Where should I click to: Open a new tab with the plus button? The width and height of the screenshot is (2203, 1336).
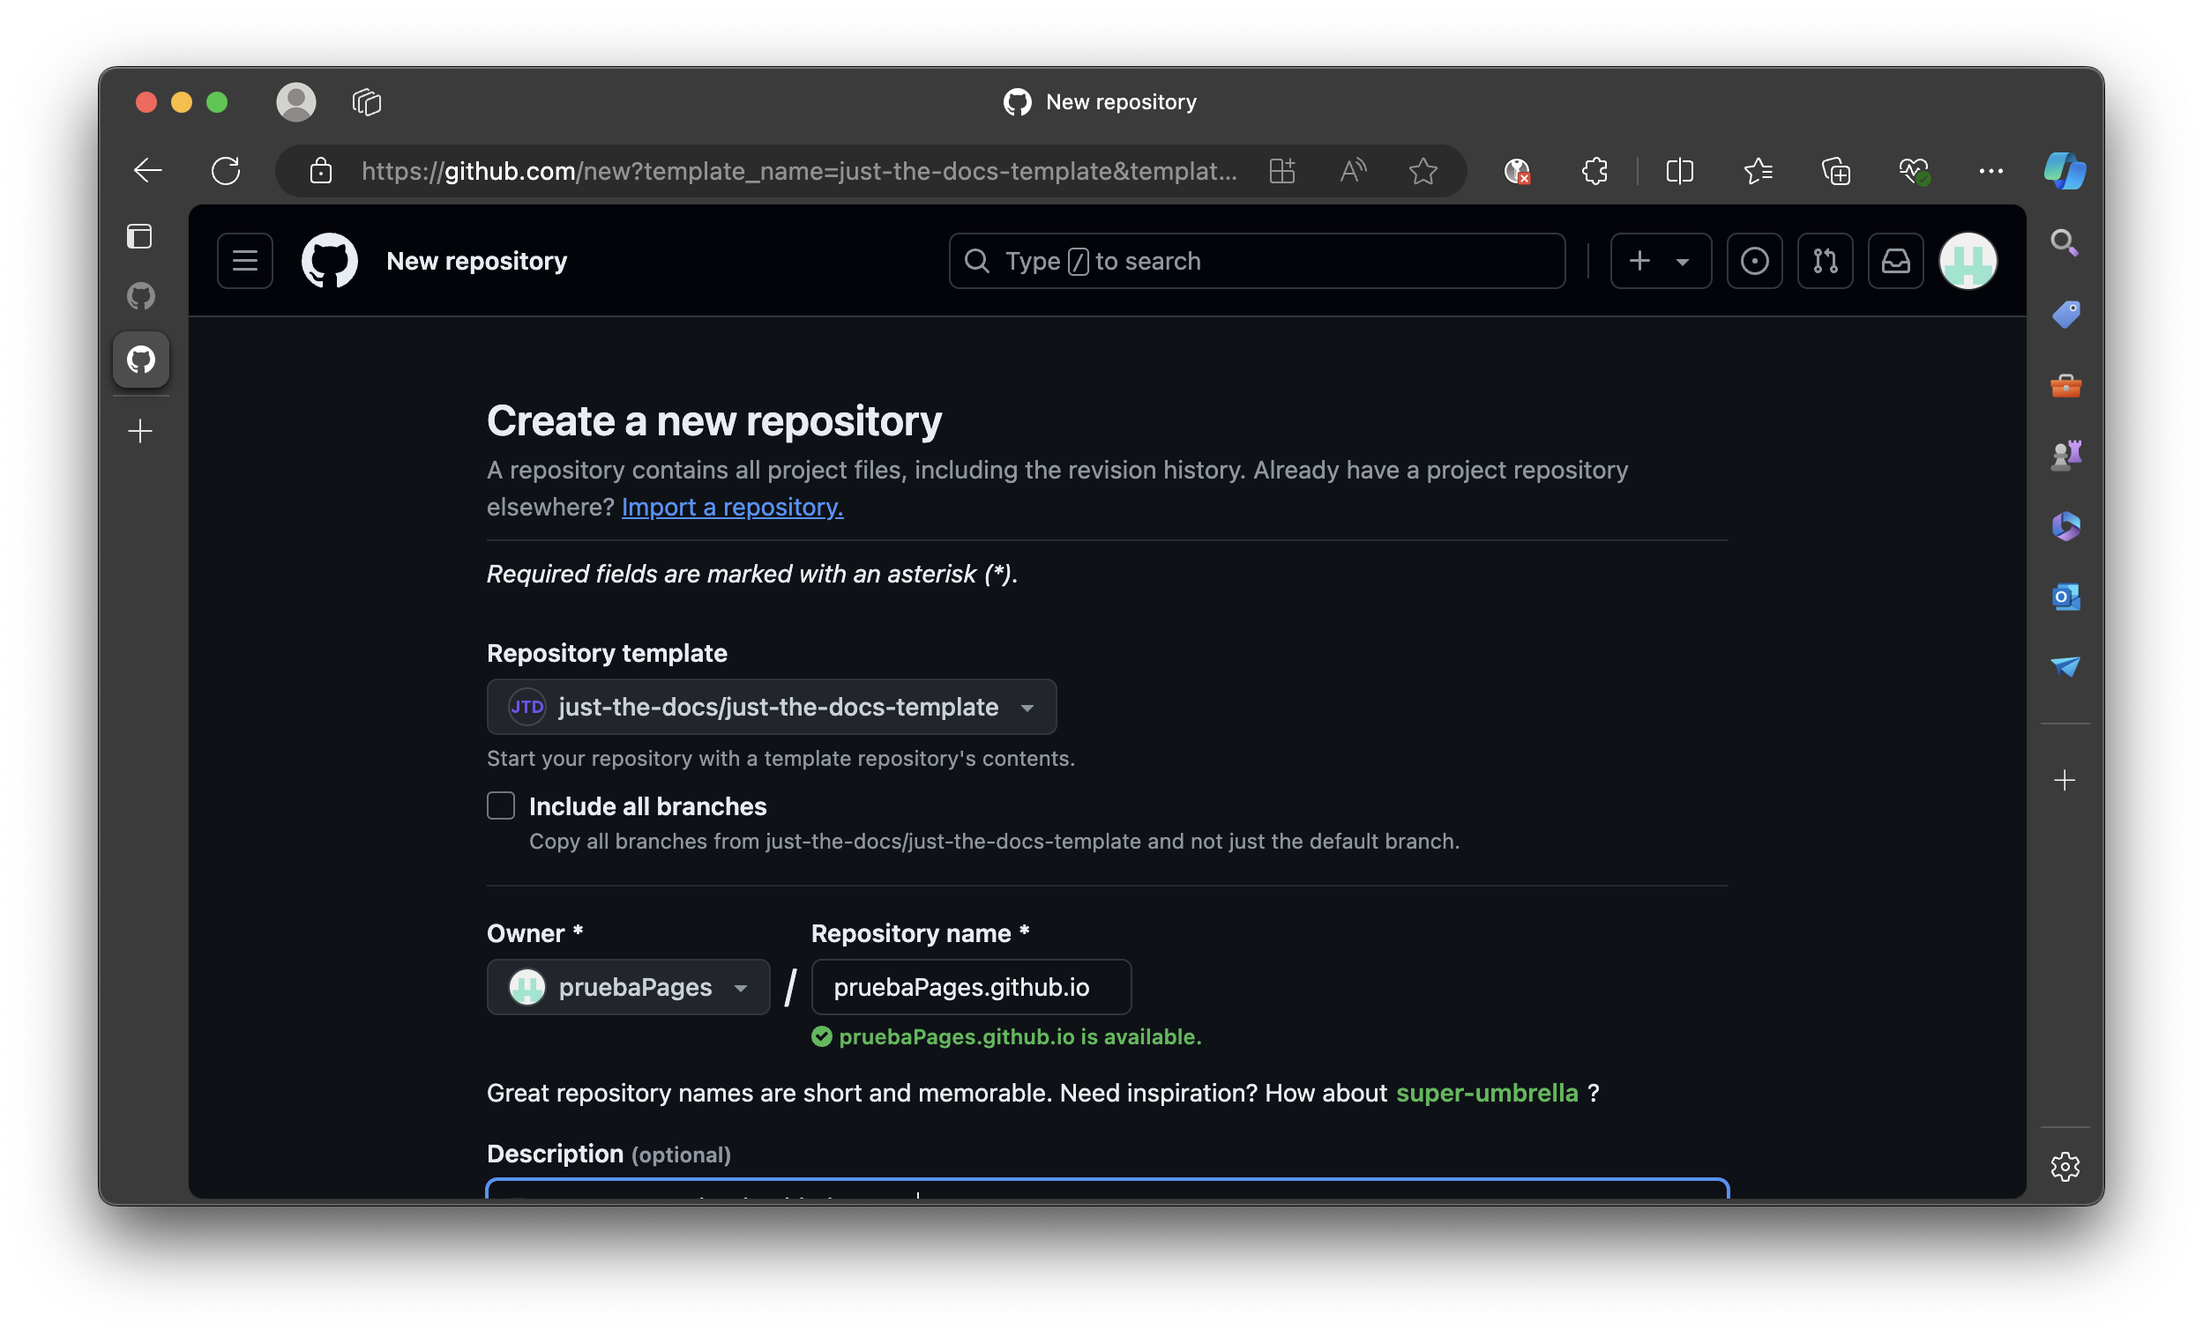[140, 432]
